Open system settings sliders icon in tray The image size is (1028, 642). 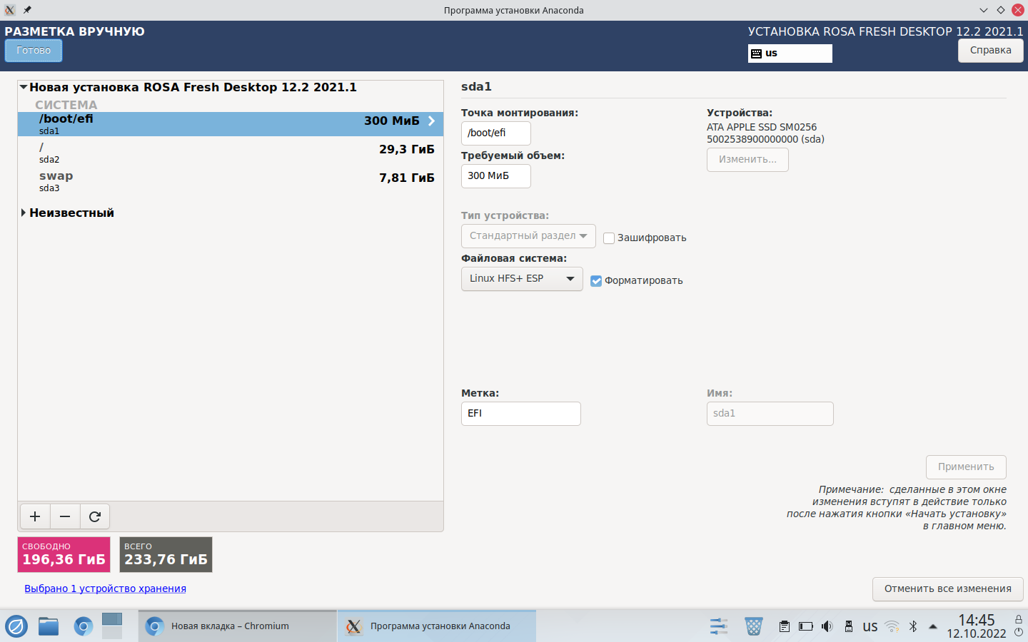[x=719, y=626]
